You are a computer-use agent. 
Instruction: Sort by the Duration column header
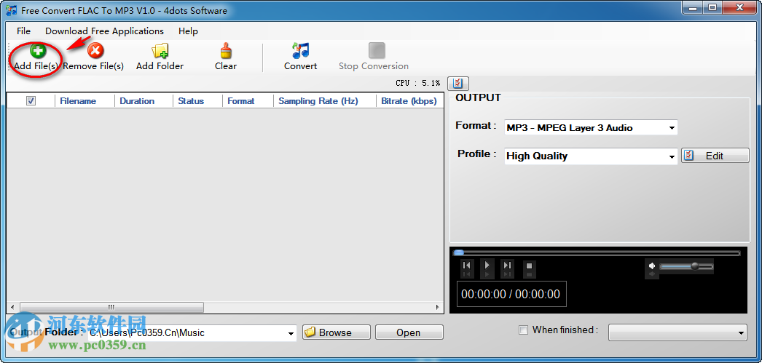point(144,101)
